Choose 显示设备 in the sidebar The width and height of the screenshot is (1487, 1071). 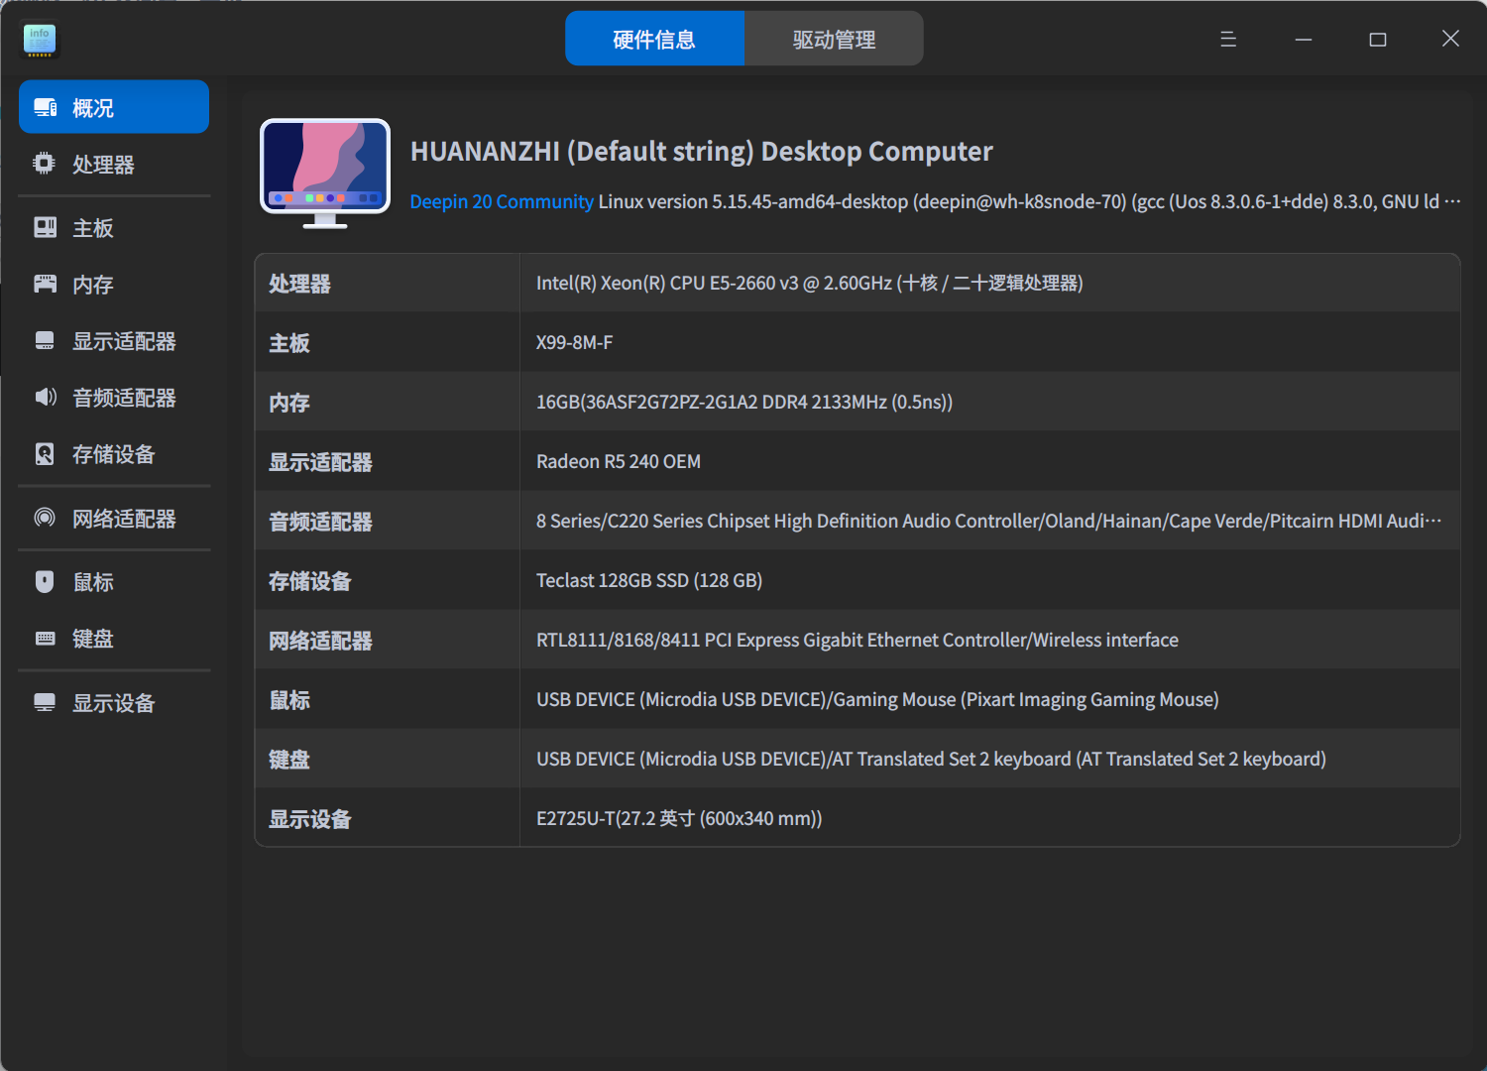click(x=114, y=702)
